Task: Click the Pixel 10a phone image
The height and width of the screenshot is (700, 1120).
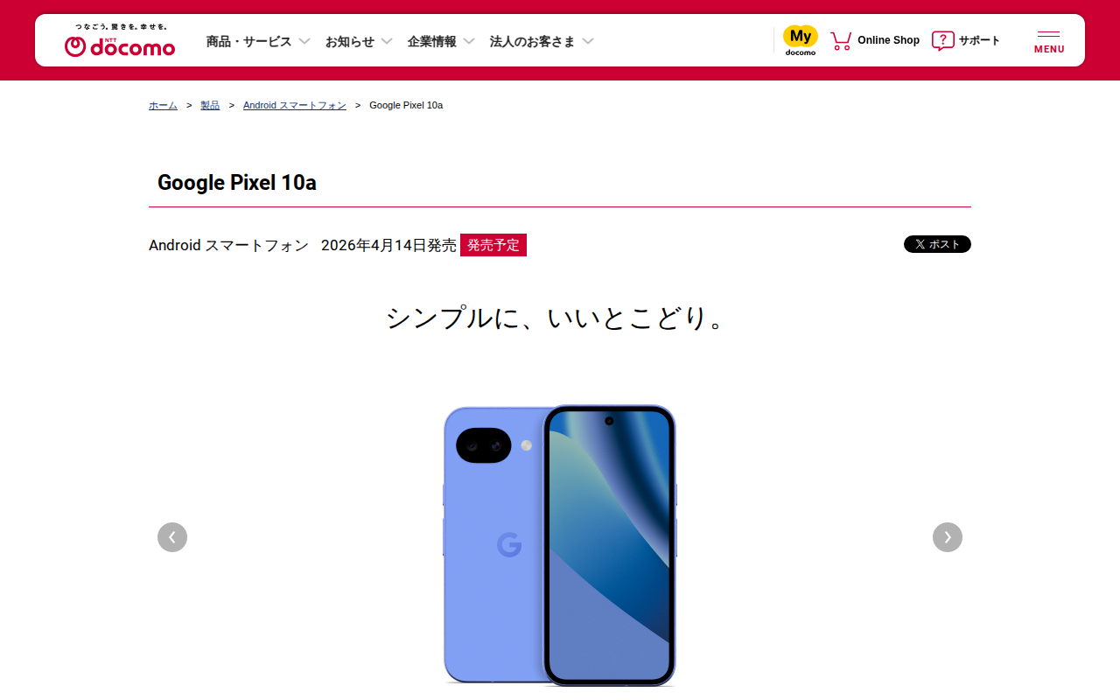Action: (560, 545)
